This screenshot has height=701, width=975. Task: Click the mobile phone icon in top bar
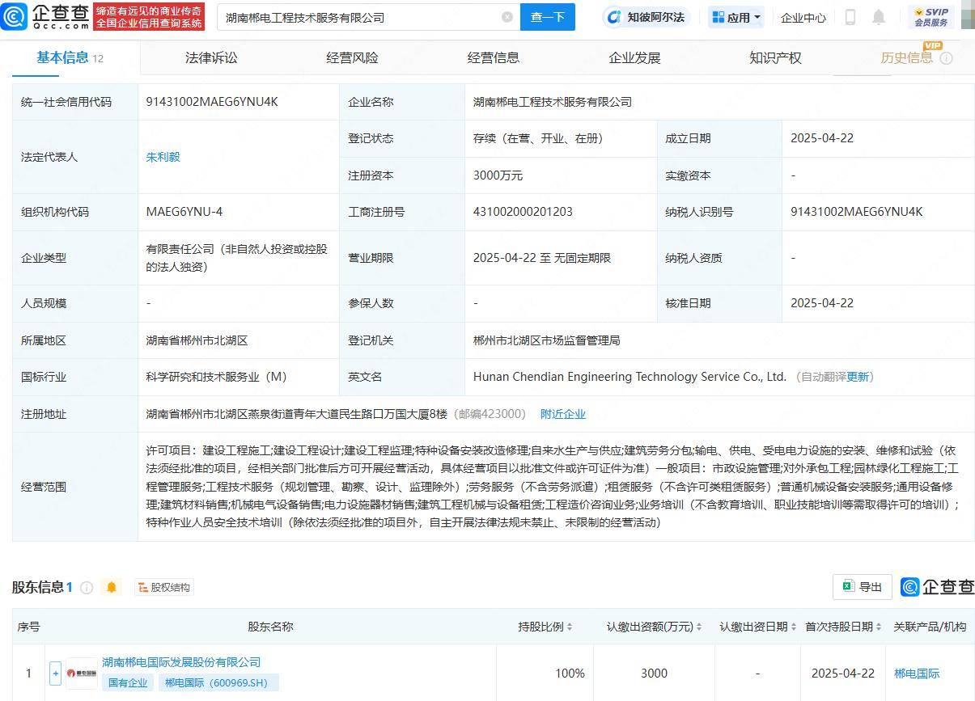(x=850, y=16)
